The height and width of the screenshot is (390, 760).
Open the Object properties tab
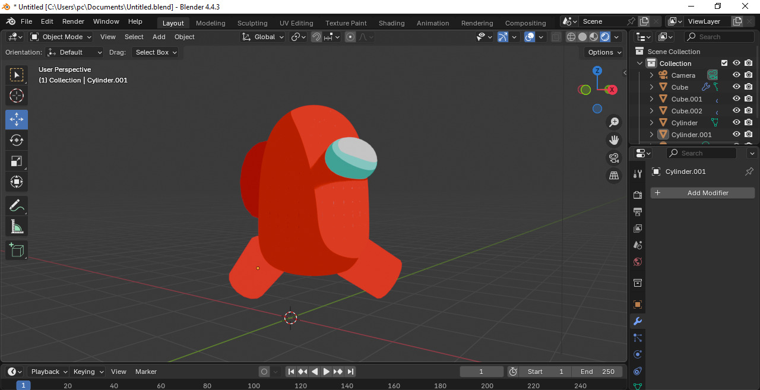pyautogui.click(x=638, y=305)
